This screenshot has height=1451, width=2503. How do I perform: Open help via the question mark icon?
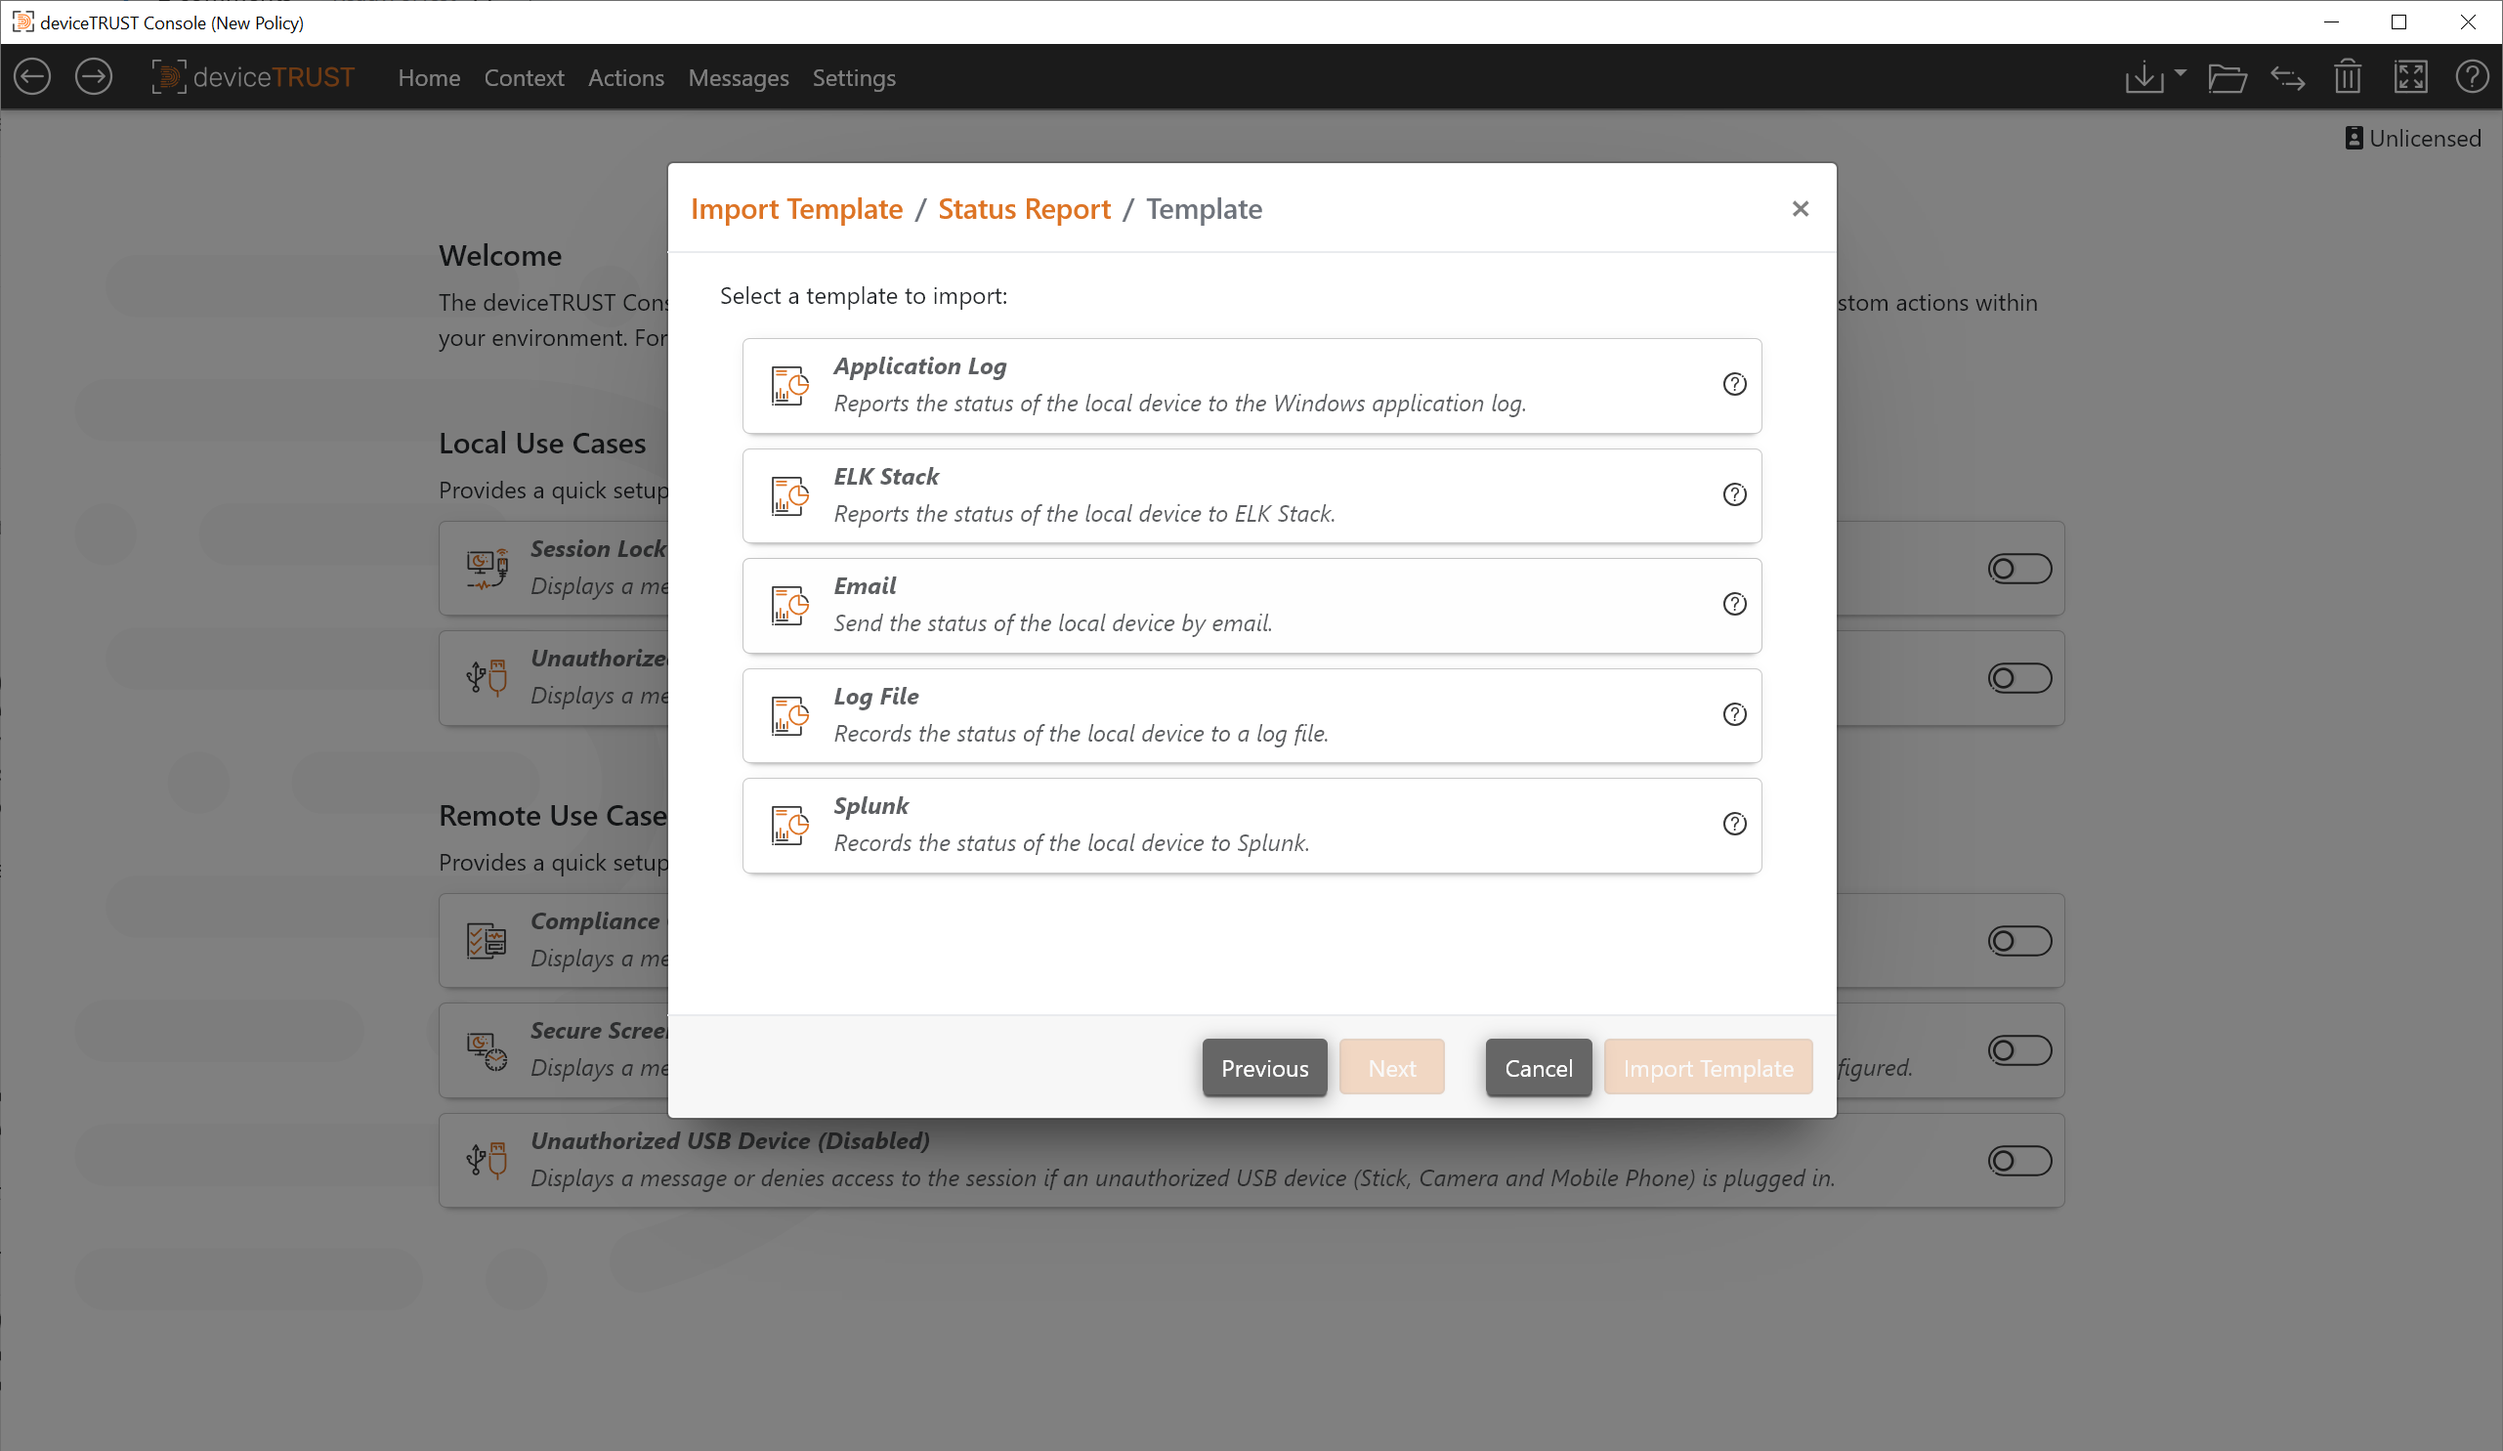click(2474, 76)
